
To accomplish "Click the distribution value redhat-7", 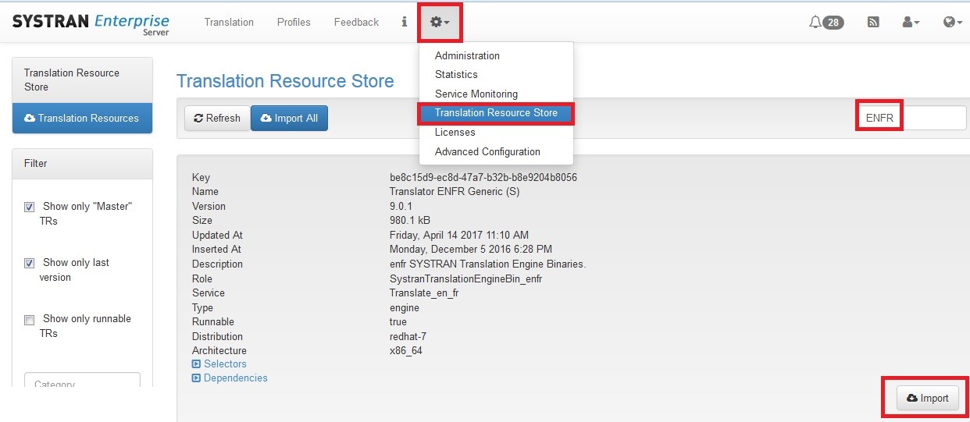I will (408, 336).
